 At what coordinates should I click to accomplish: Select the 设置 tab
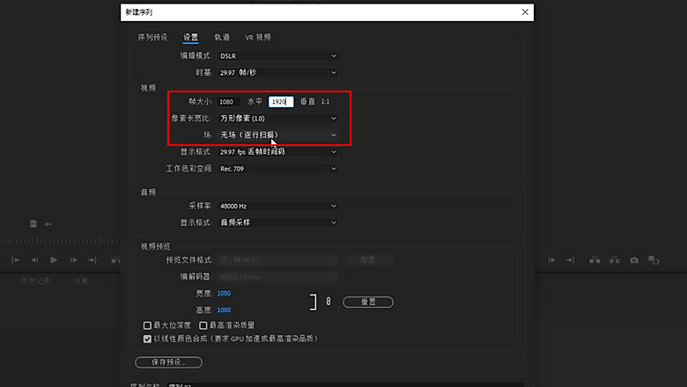click(190, 37)
